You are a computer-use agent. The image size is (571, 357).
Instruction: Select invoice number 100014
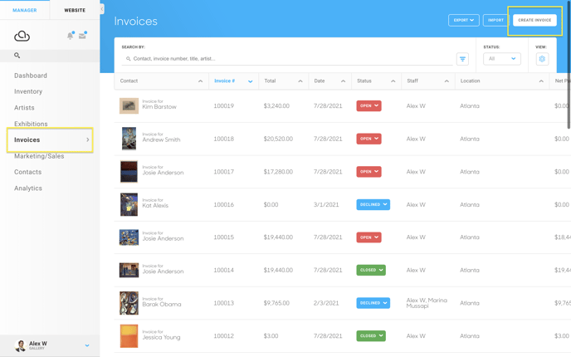(x=223, y=271)
